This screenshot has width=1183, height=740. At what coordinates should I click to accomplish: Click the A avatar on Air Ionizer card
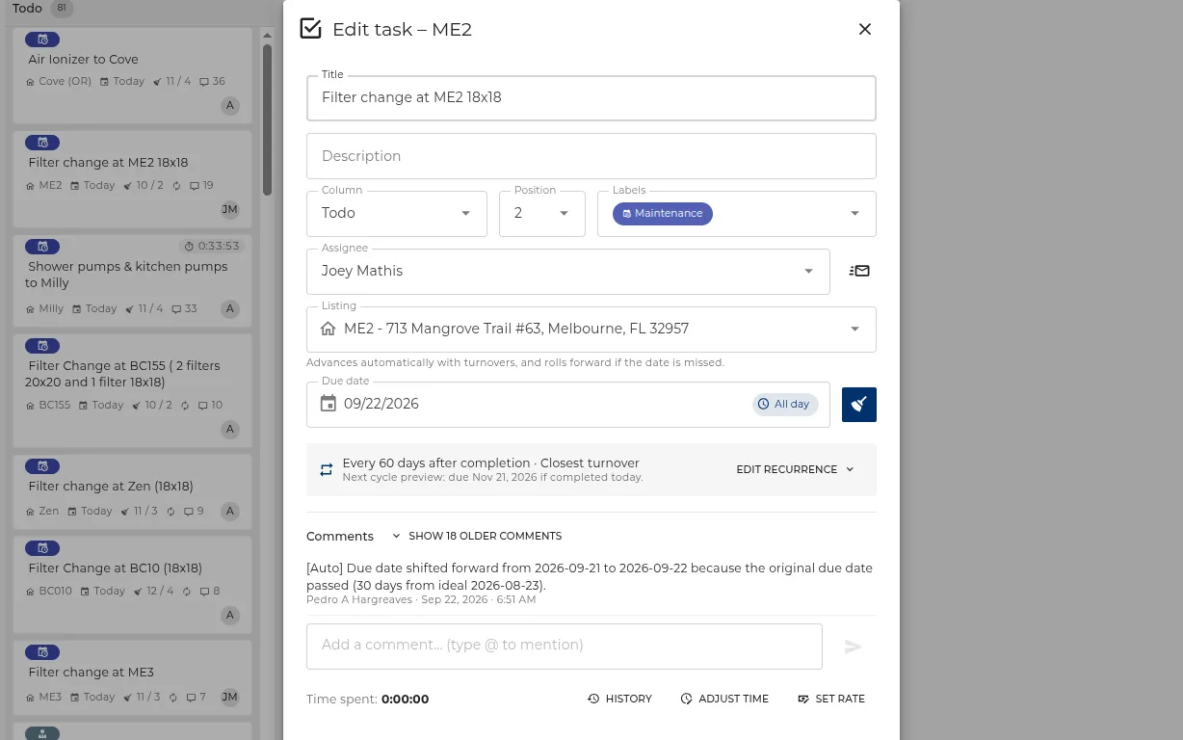point(229,105)
